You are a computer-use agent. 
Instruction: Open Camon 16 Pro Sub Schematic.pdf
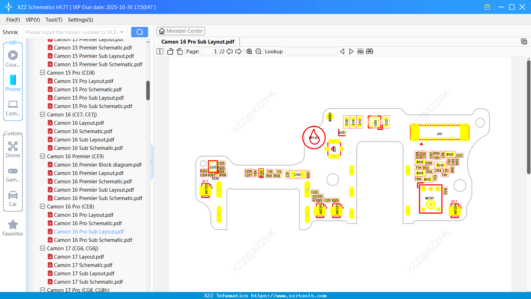[x=93, y=240]
